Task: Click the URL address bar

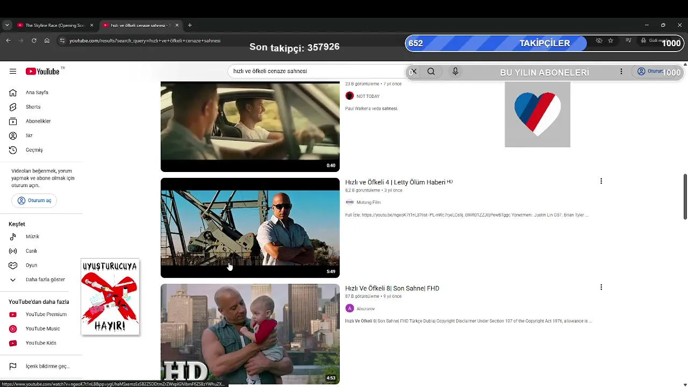Action: [x=322, y=40]
